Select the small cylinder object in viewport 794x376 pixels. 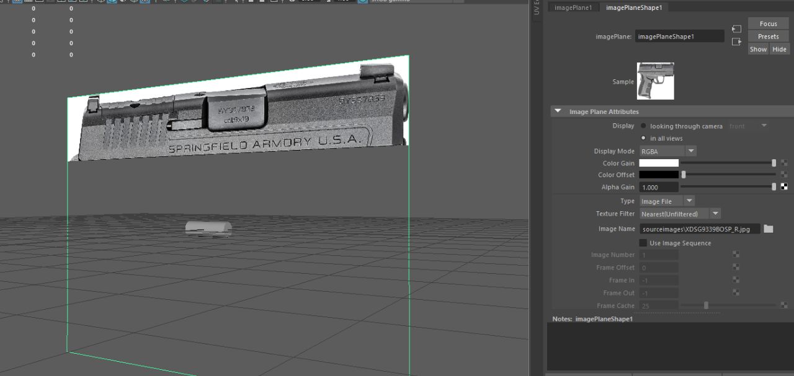pos(208,229)
